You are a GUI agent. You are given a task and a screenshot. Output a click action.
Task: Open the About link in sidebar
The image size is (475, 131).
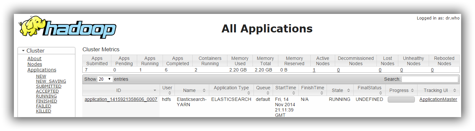pos(34,59)
